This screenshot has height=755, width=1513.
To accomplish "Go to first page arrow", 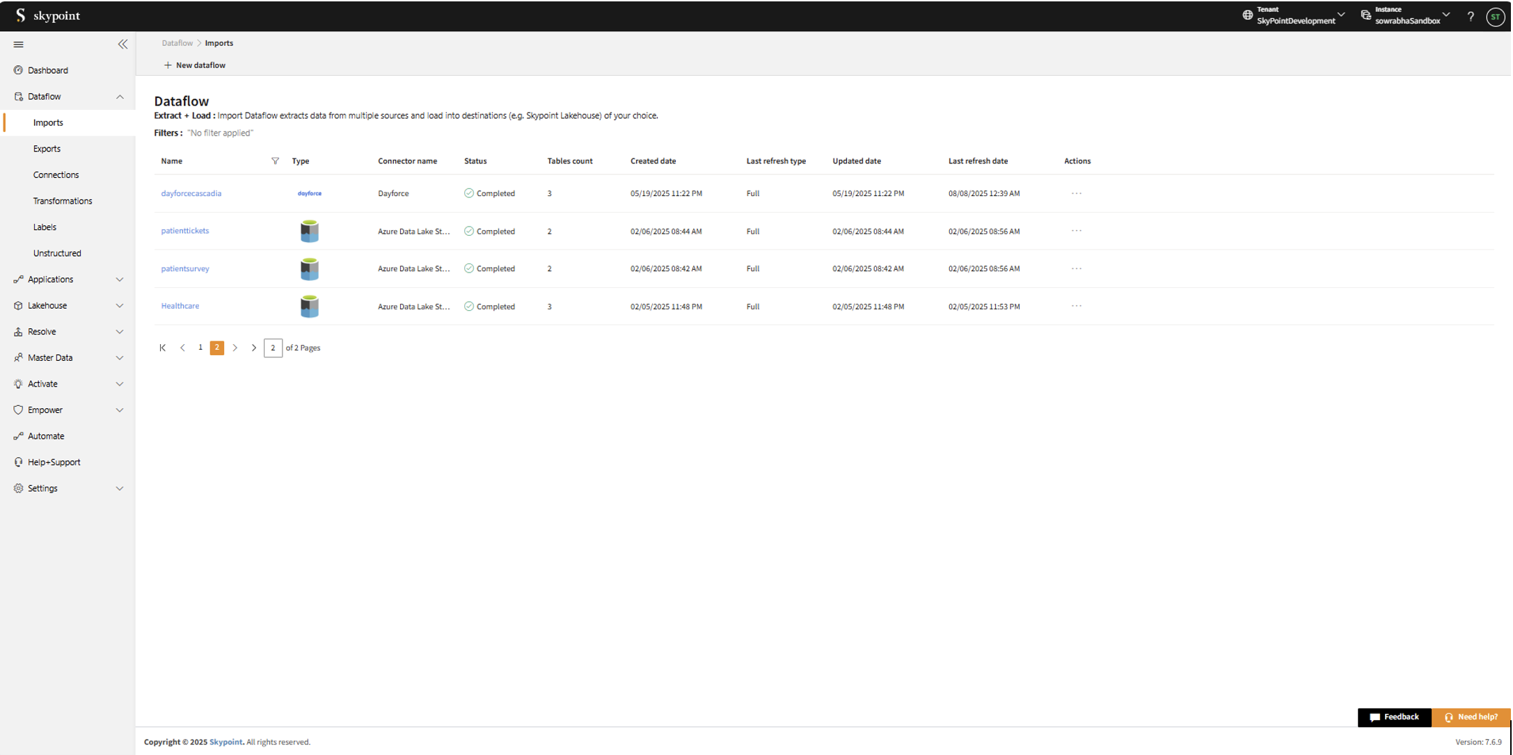I will coord(163,348).
